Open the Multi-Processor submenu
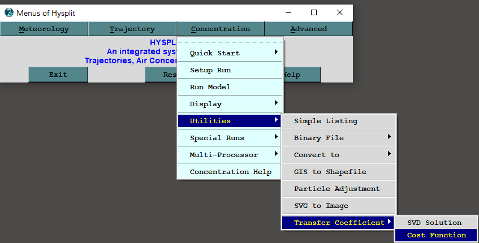This screenshot has width=479, height=243. tap(230, 155)
